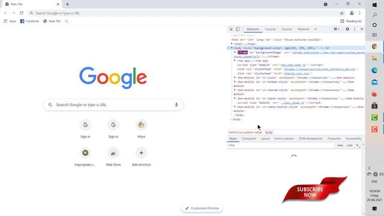Screen dimensions: 384x216
Task: Open Windows Start button in taskbar
Action: pos(374,5)
